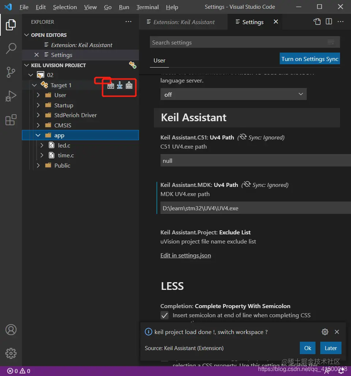Image resolution: width=351 pixels, height=376 pixels.
Task: Open the Extensions view
Action: click(11, 120)
